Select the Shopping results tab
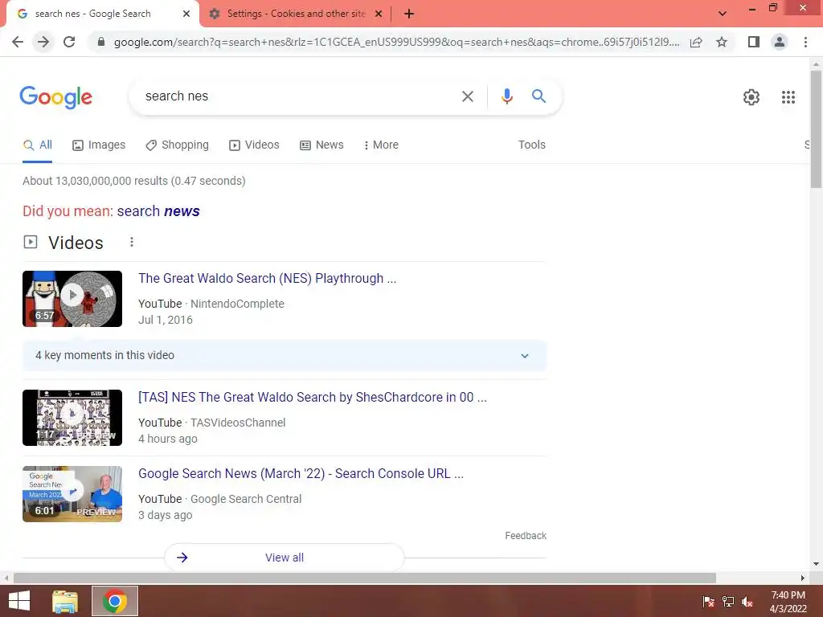 pos(177,145)
